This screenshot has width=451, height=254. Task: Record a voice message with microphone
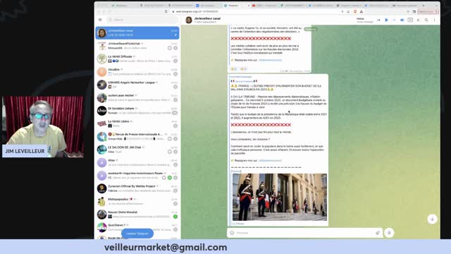(x=389, y=233)
